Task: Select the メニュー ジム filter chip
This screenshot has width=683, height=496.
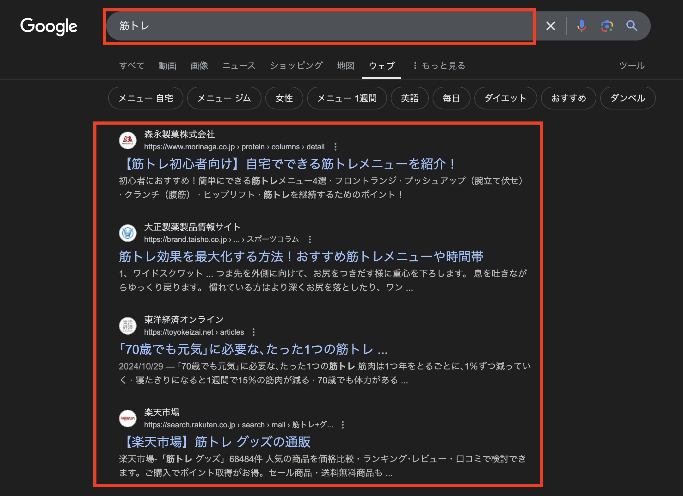Action: click(224, 98)
